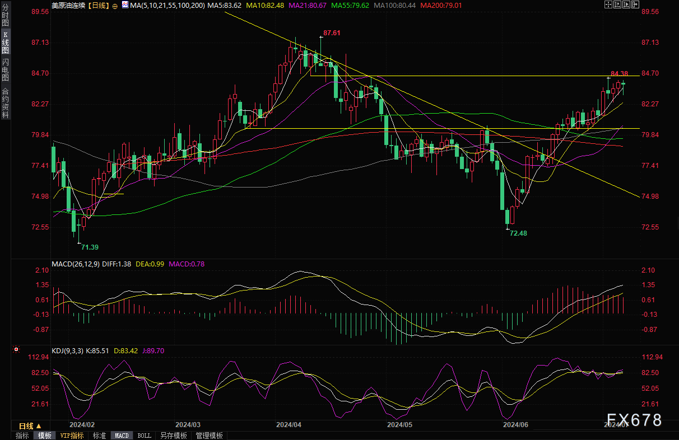Click the red sun icon beside KDJ panel
The height and width of the screenshot is (440, 679).
tap(16, 350)
